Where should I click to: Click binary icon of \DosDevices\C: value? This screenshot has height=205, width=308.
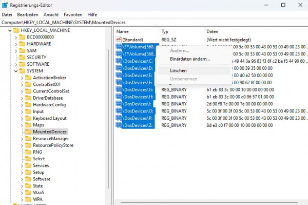coord(119,61)
